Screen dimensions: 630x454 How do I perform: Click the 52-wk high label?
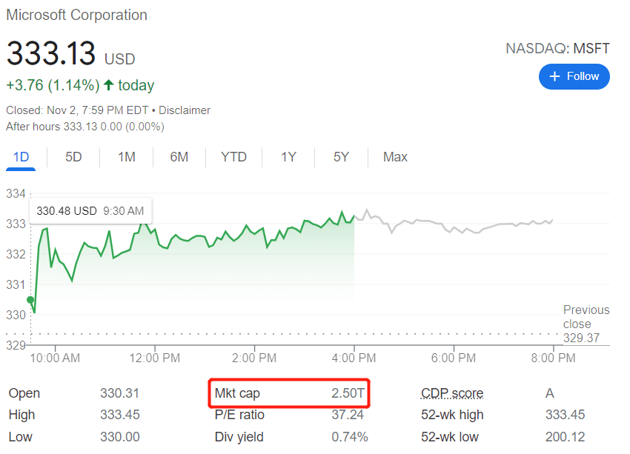click(452, 415)
